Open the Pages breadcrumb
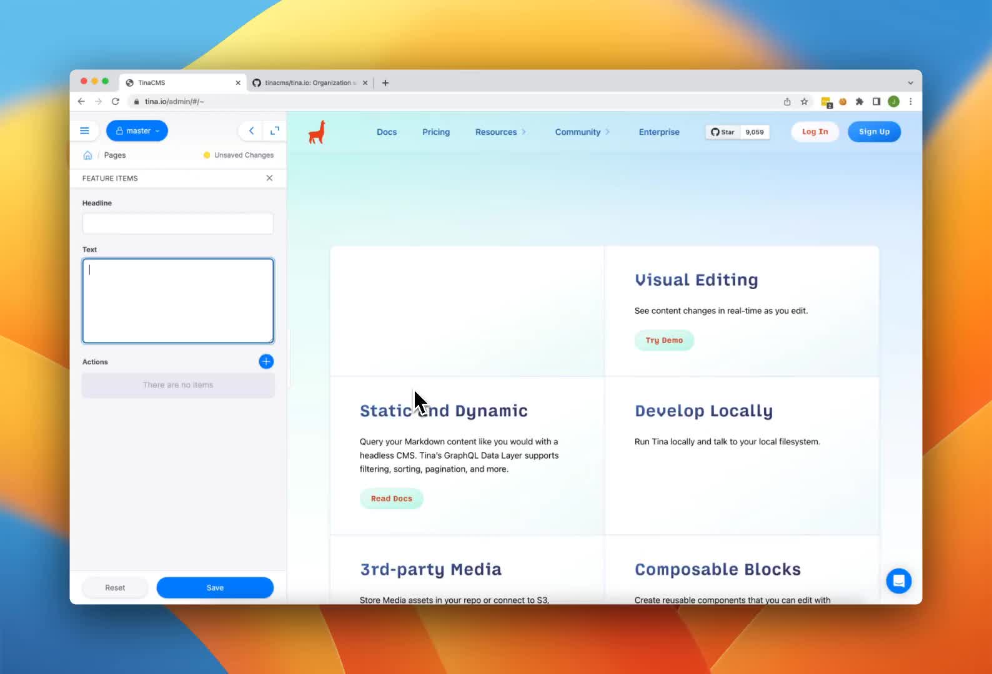The height and width of the screenshot is (674, 992). (115, 155)
